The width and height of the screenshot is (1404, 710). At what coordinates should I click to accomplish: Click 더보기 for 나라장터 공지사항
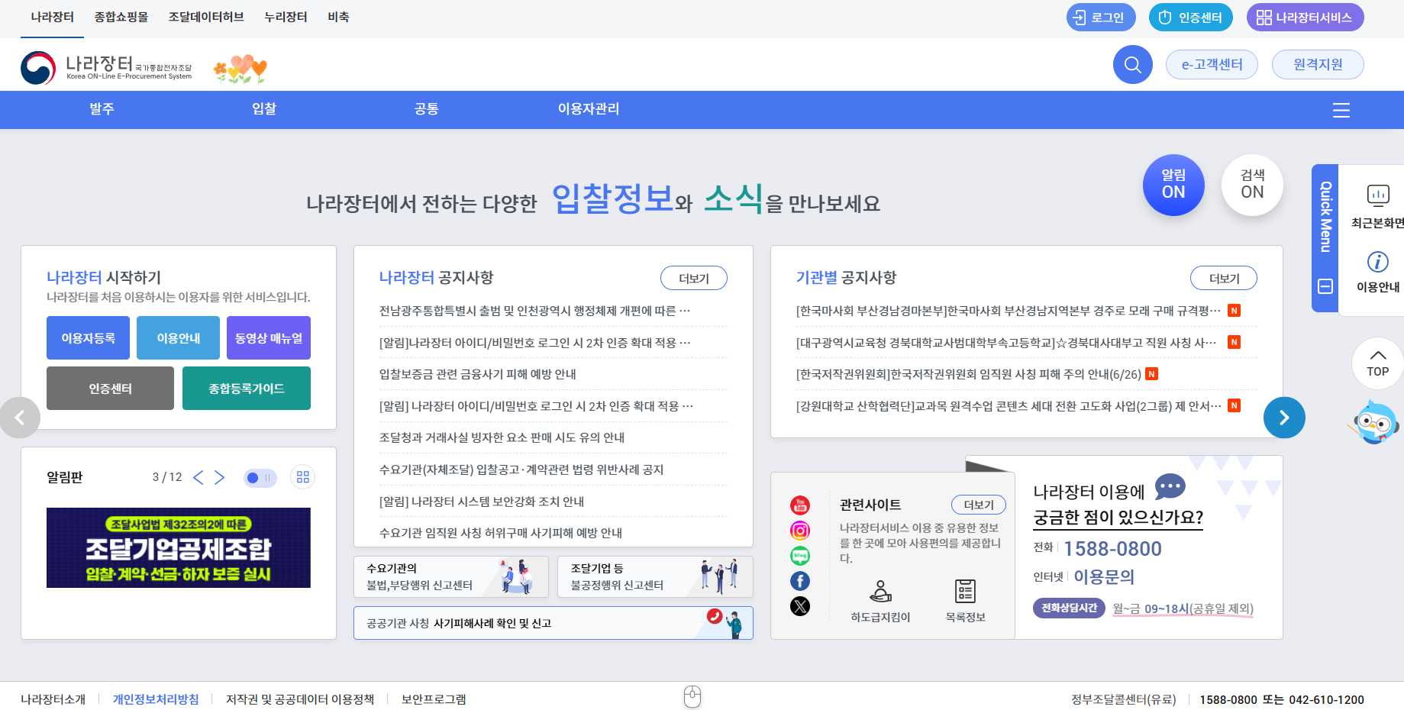coord(693,279)
